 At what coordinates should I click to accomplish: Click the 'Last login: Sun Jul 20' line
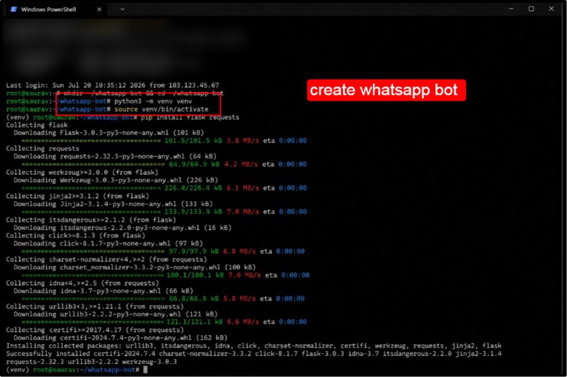pos(112,85)
